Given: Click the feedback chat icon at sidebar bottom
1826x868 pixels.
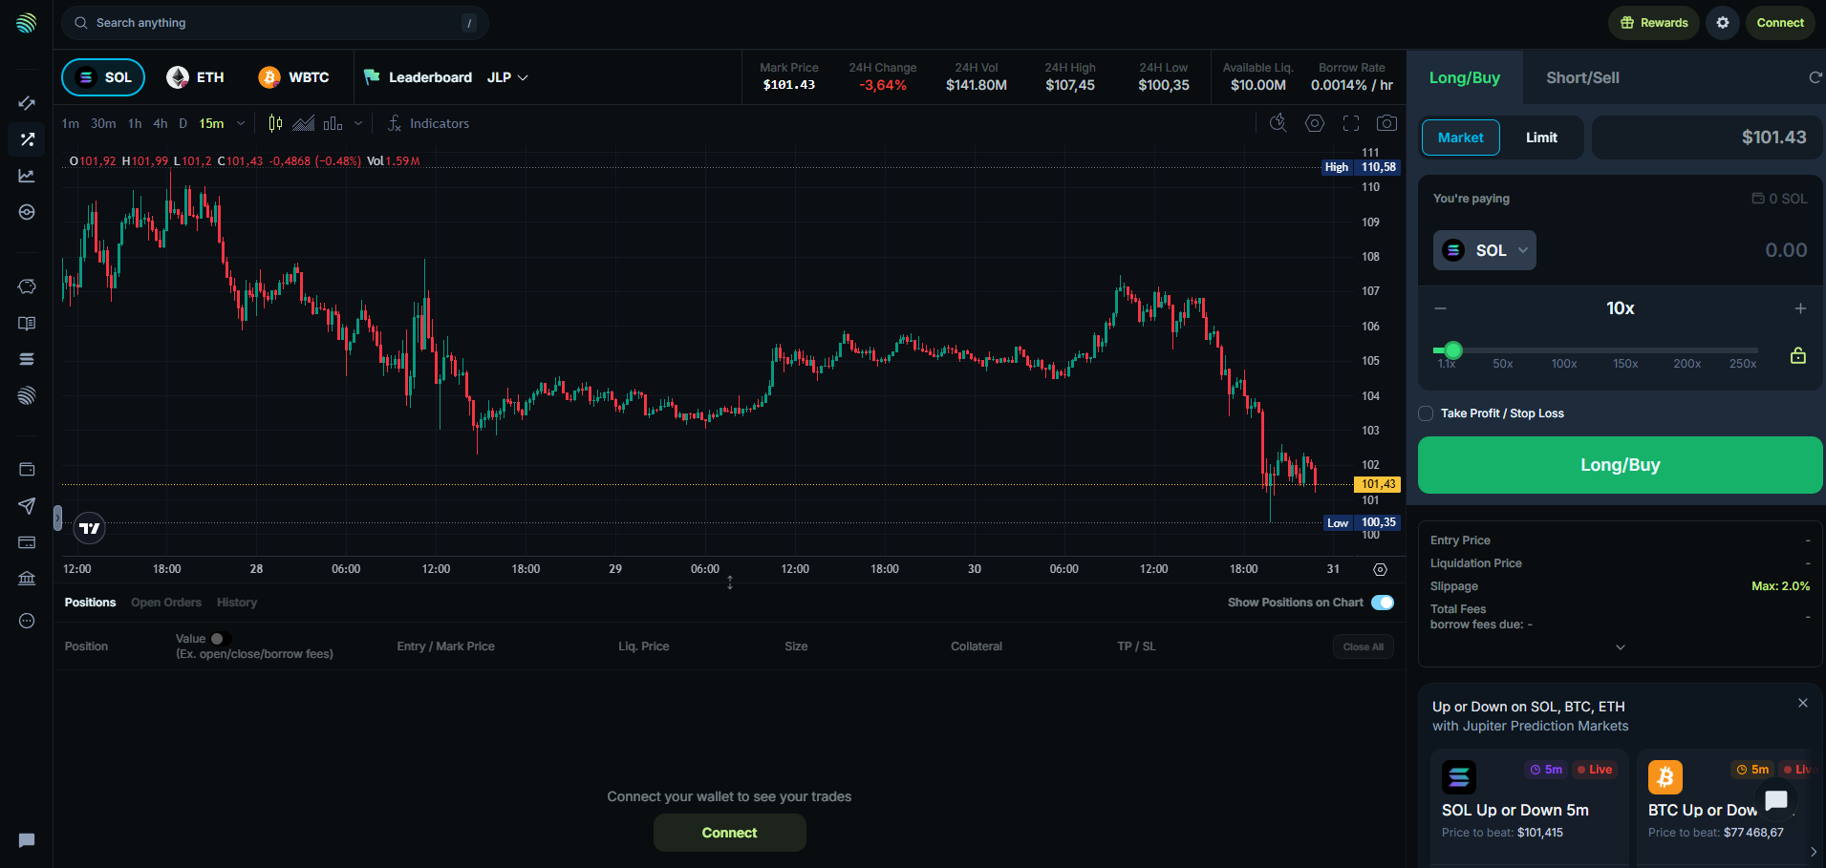Looking at the screenshot, I should (x=27, y=840).
